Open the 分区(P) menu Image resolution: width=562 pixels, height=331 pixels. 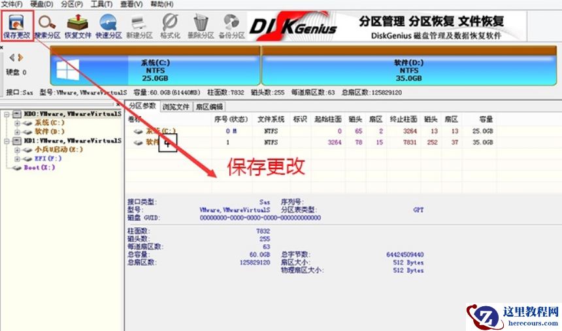point(72,5)
